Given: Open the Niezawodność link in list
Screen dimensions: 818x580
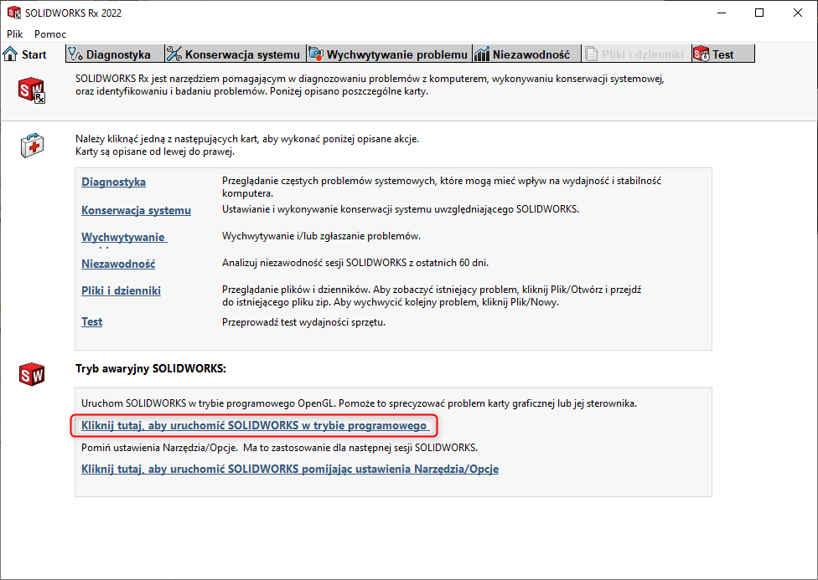Looking at the screenshot, I should pos(118,264).
